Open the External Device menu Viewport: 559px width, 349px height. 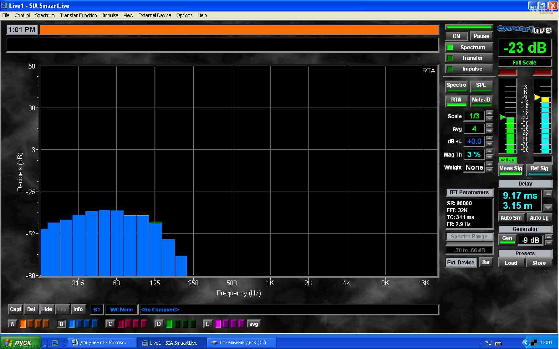155,15
